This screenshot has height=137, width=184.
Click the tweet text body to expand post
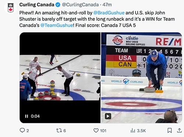(x=97, y=19)
